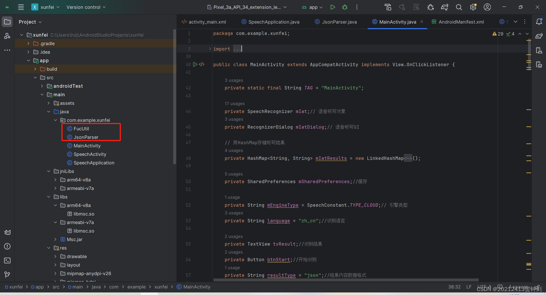
Task: Expand the .gradle folder
Action: coord(28,43)
